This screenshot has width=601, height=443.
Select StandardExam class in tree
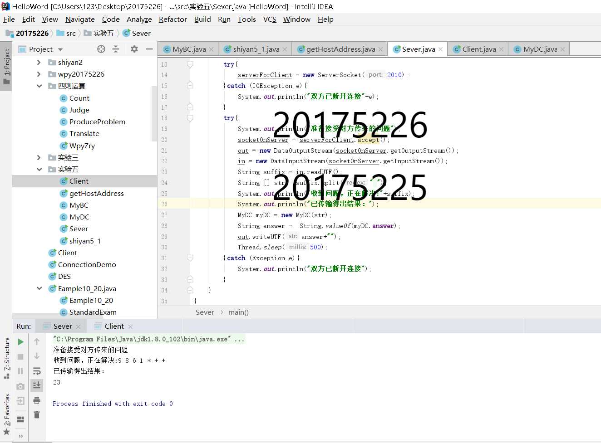pyautogui.click(x=93, y=312)
